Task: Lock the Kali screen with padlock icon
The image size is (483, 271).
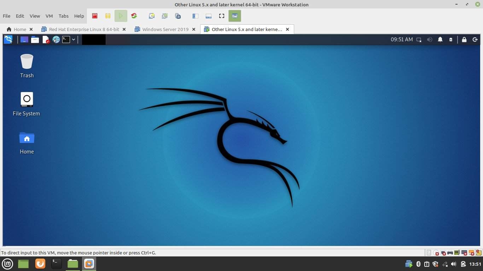Action: [464, 40]
